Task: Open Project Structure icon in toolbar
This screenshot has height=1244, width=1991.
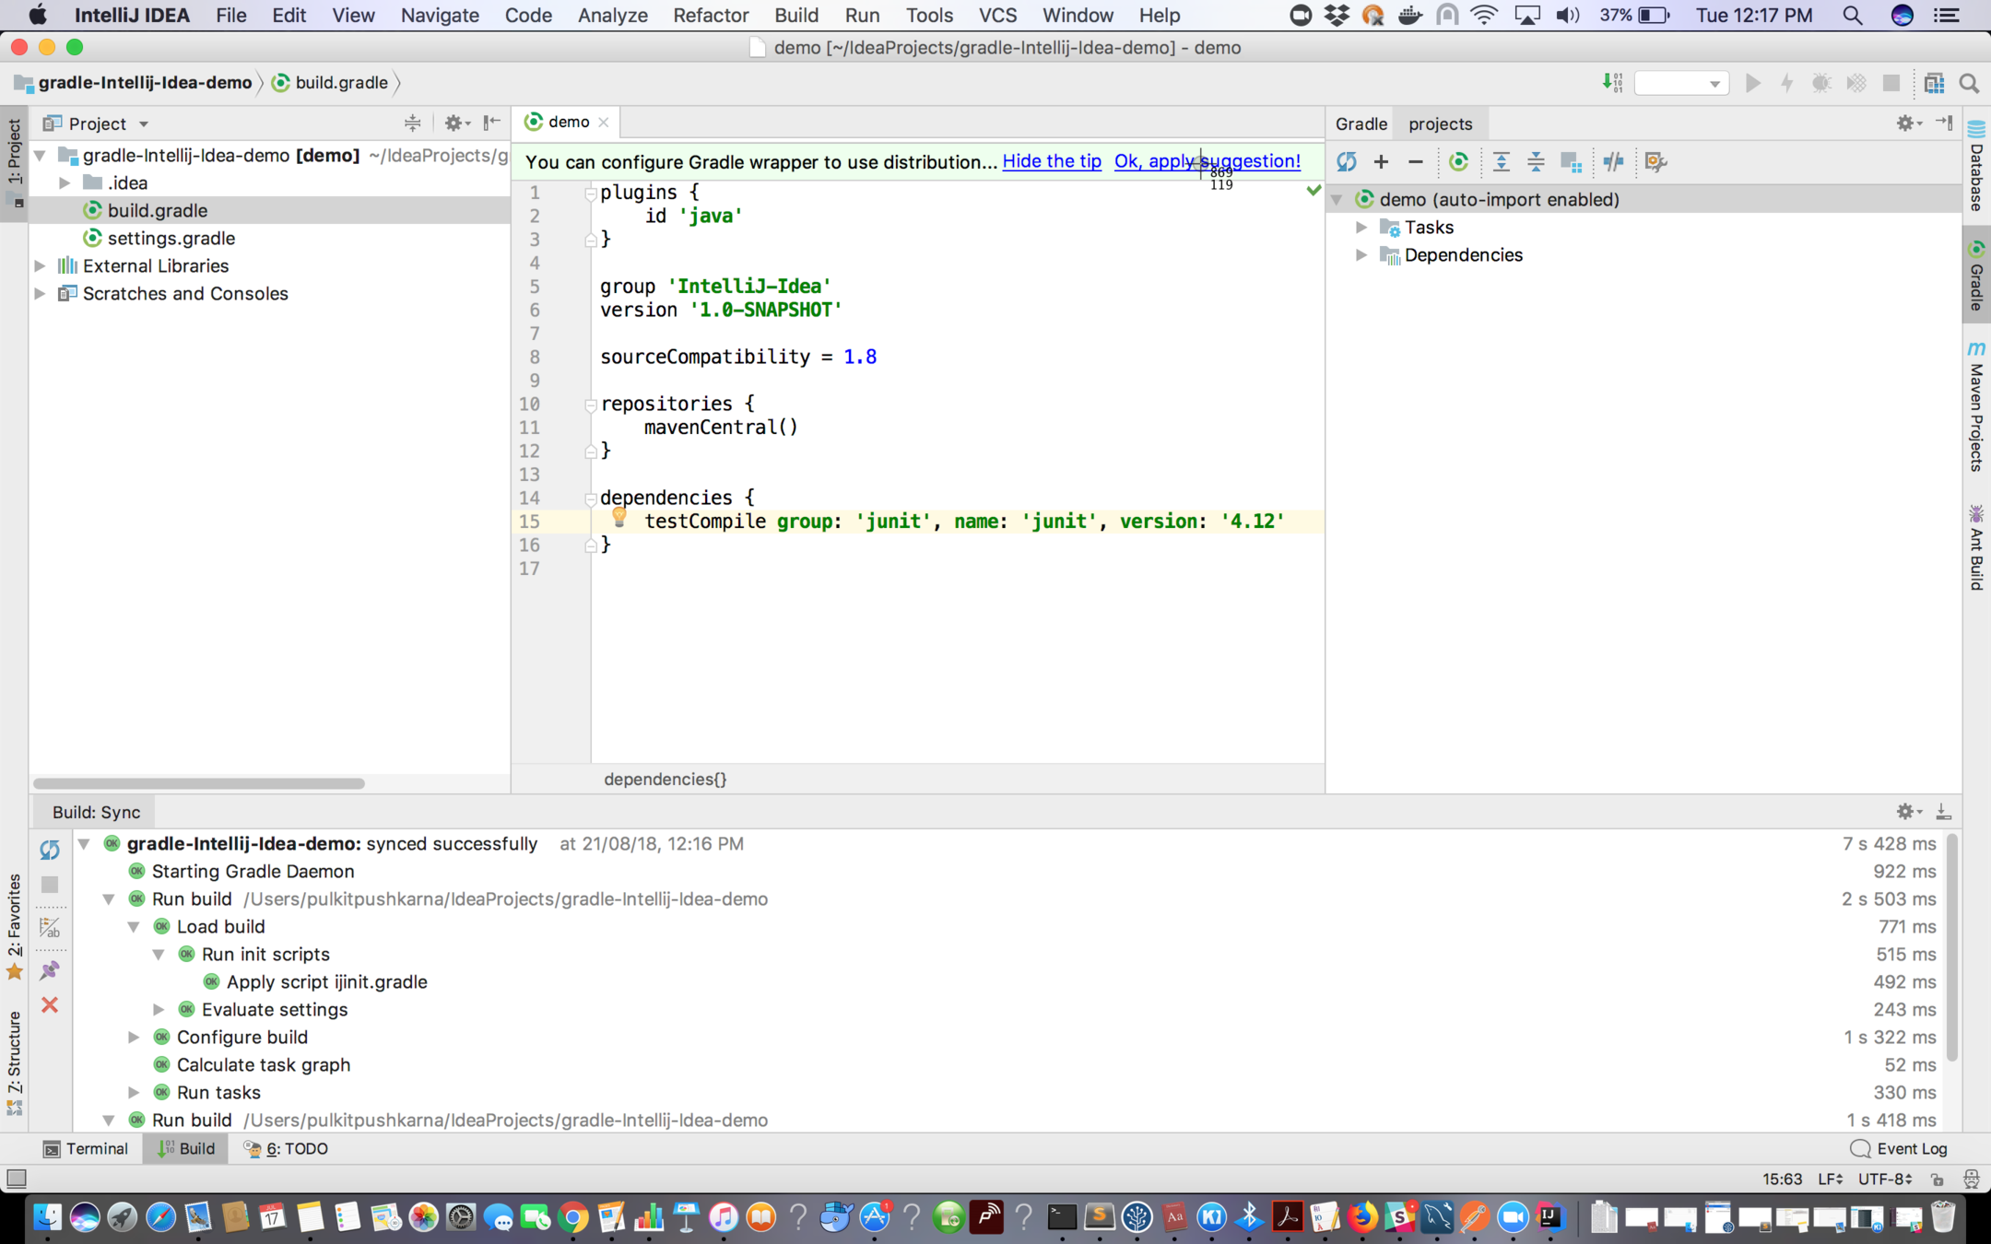Action: click(1934, 83)
